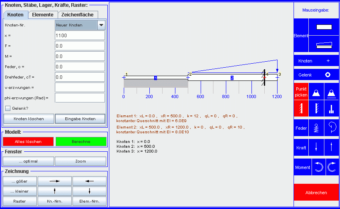Open the Knoten-Nr. dropdown arrow
The image size is (340, 209).
pyautogui.click(x=101, y=25)
